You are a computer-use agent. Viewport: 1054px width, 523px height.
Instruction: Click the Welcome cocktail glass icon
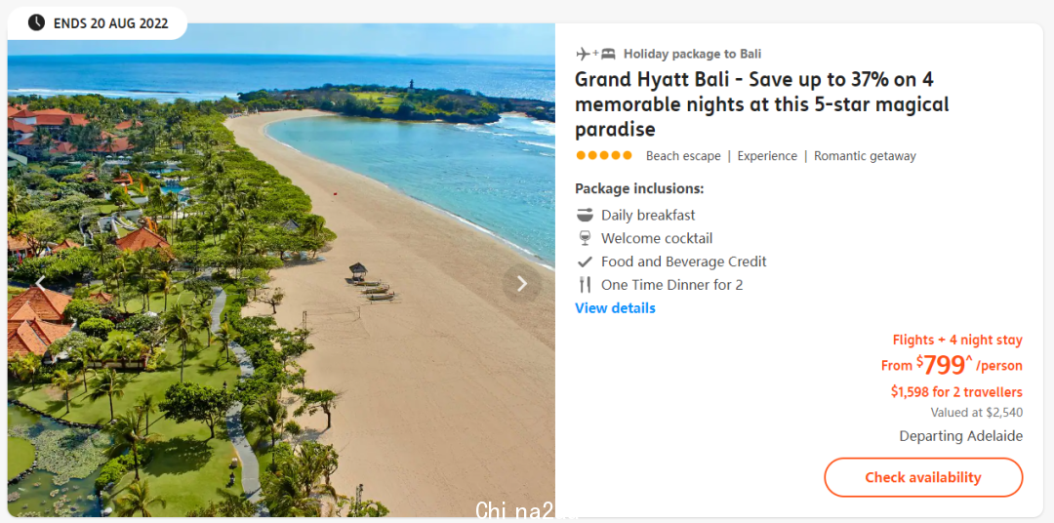(585, 238)
